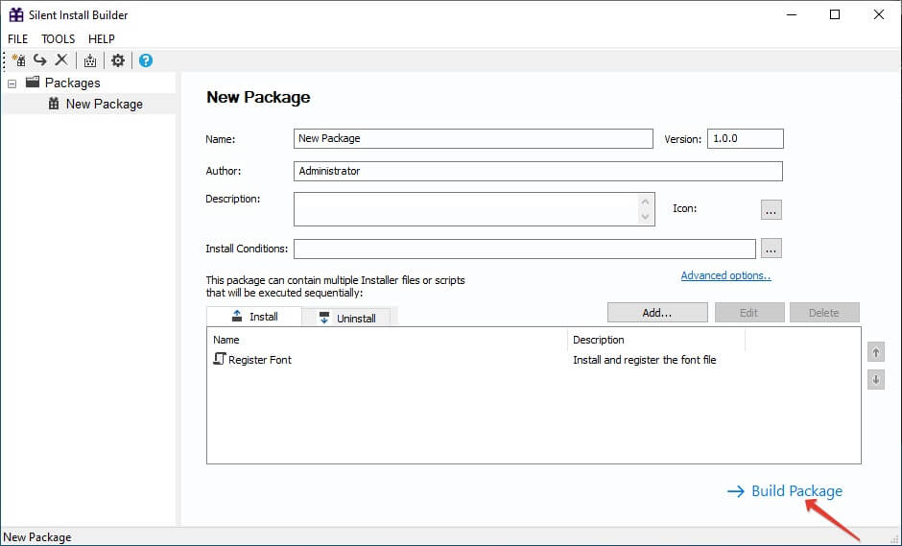This screenshot has height=546, width=902.
Task: Browse for icon with the ... button
Action: 771,210
